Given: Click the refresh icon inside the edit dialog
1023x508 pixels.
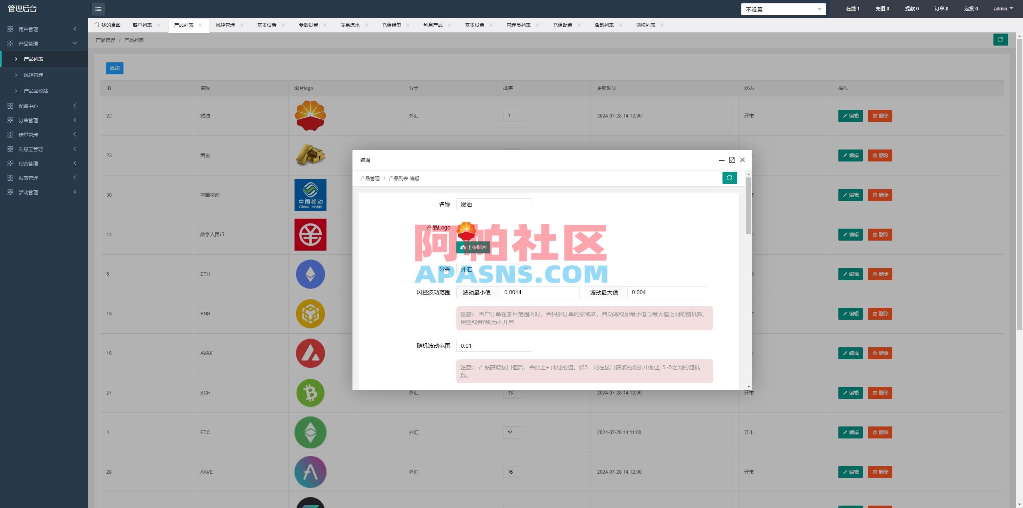Looking at the screenshot, I should [730, 178].
